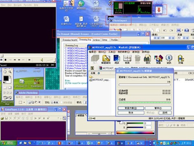
Task: Select MOV01427_mpg file row in WinRAR
Action: coord(100,80)
